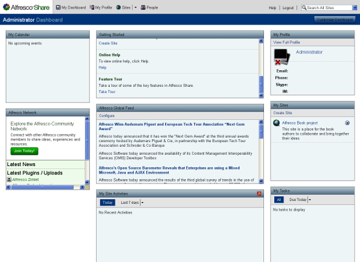
Task: Click the Alfresco Network horizontal scroll-right arrow
Action: [x=82, y=187]
